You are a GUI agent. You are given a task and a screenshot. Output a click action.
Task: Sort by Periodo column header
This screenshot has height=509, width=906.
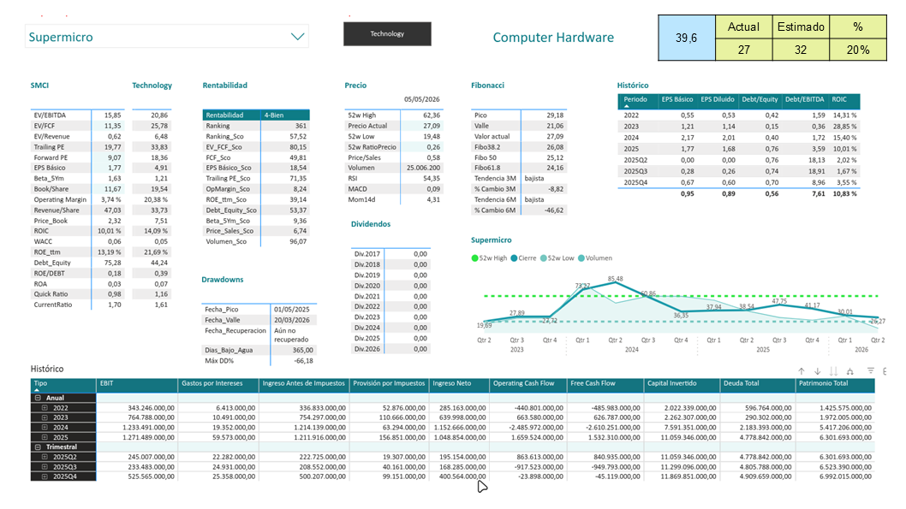[635, 99]
